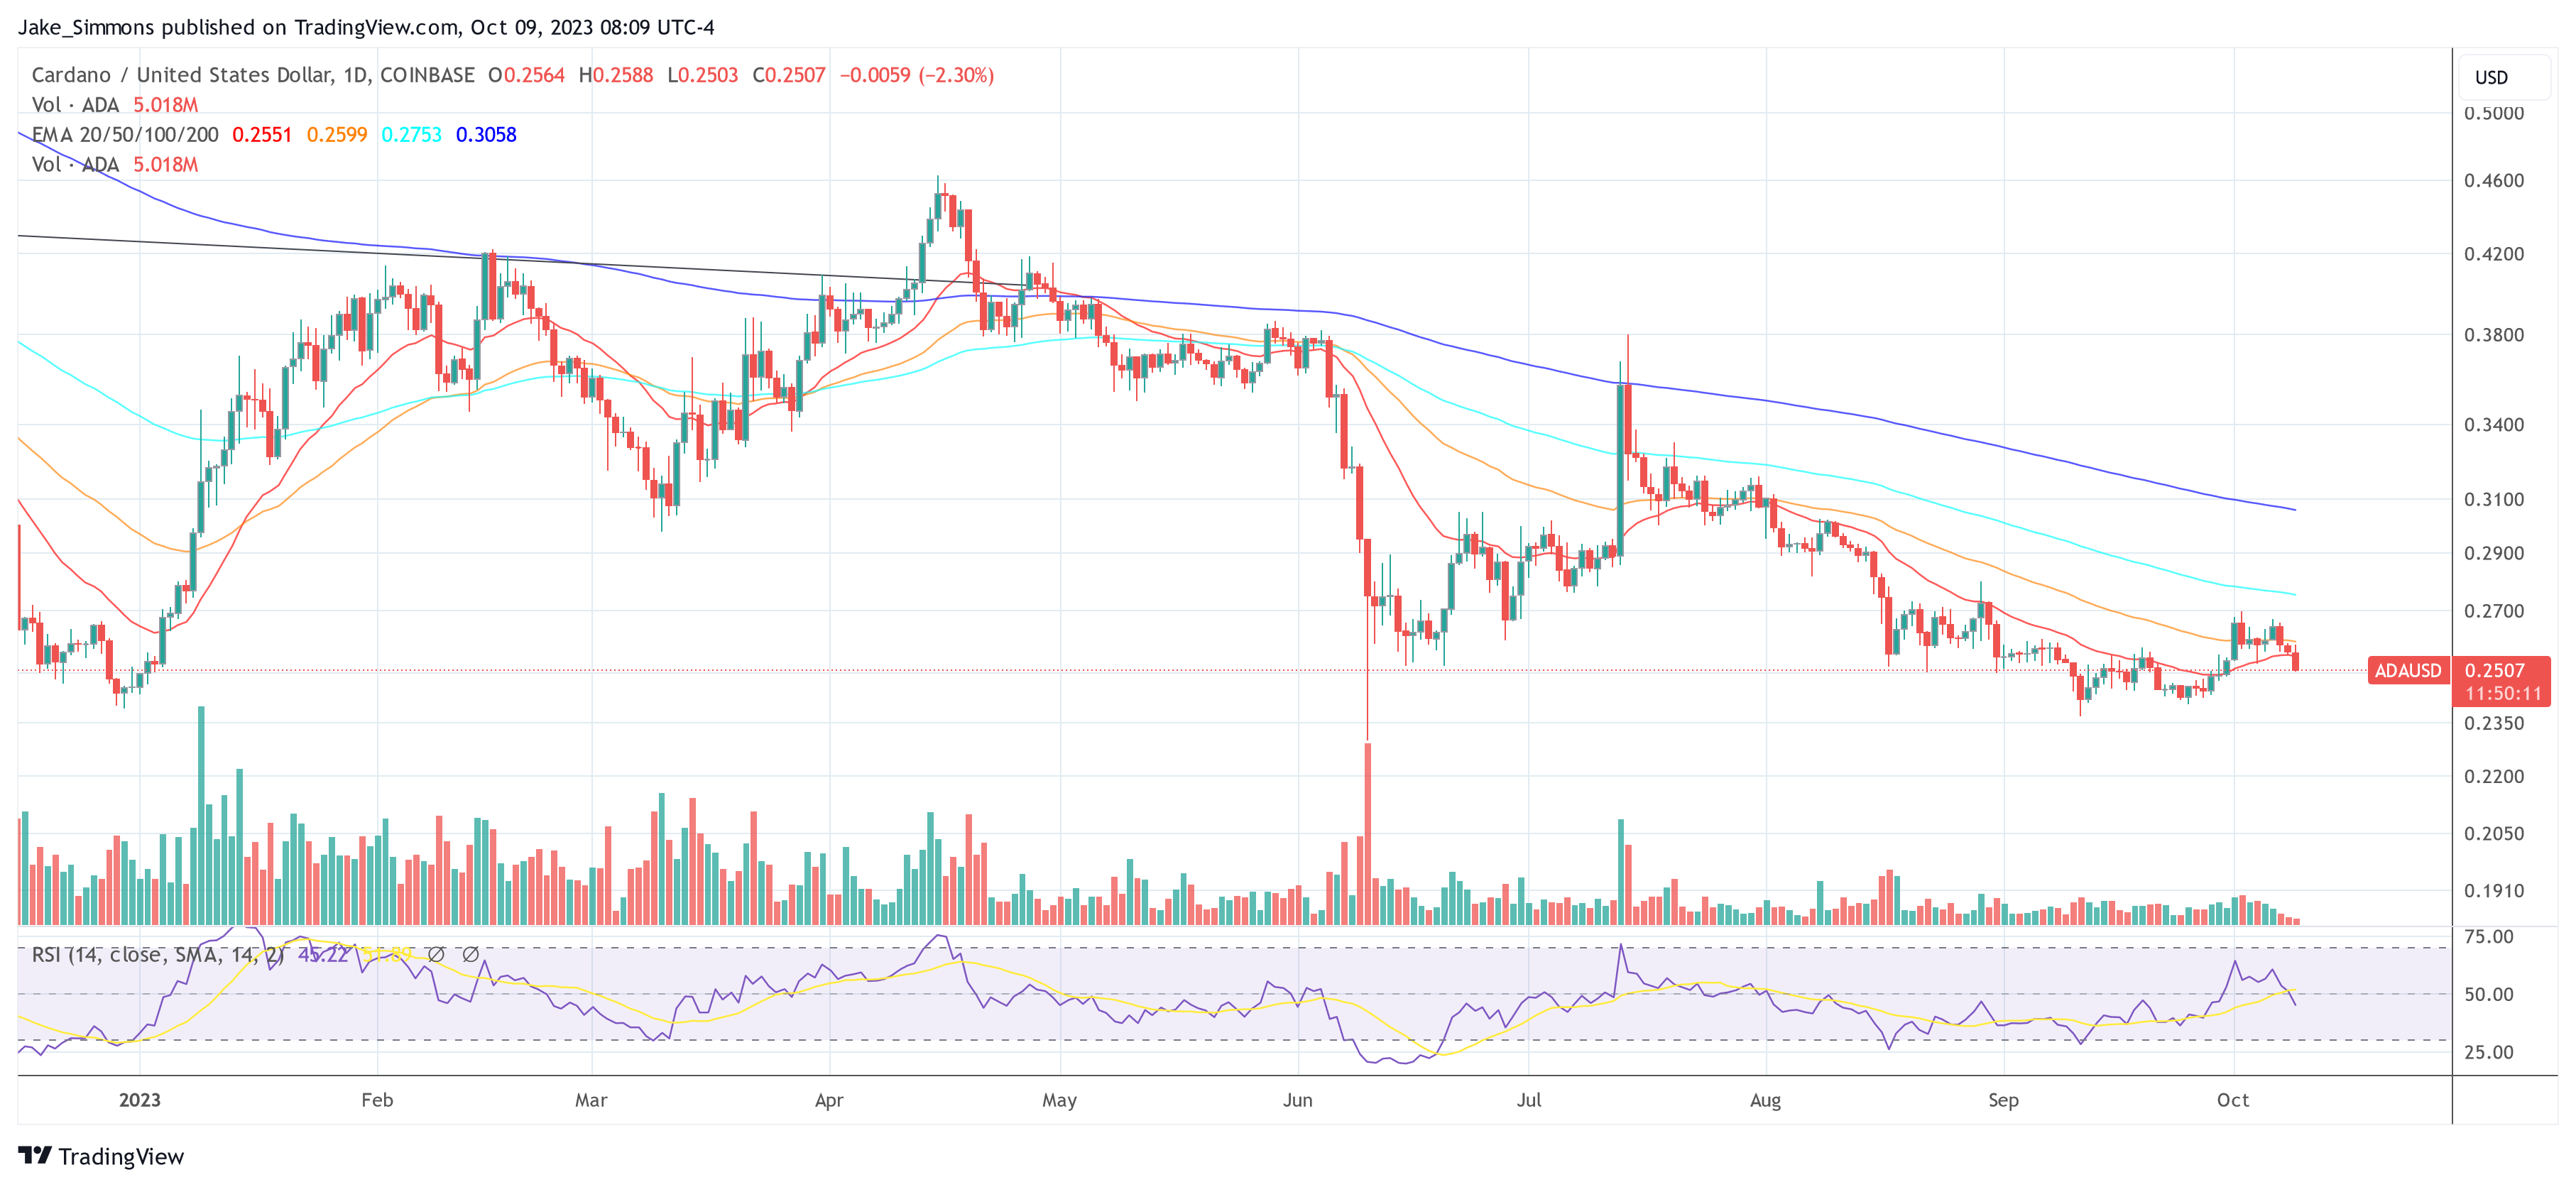2576x1187 pixels.
Task: Click the countdown timer 11:50:11
Action: (2502, 693)
